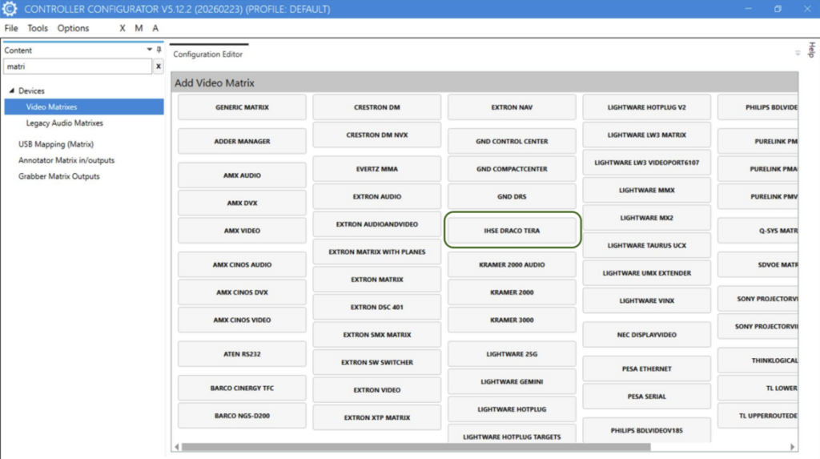Viewport: 820px width, 459px height.
Task: Restore down the application window
Action: pos(777,9)
